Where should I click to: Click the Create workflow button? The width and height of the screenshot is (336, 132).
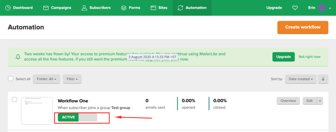coord(303,27)
